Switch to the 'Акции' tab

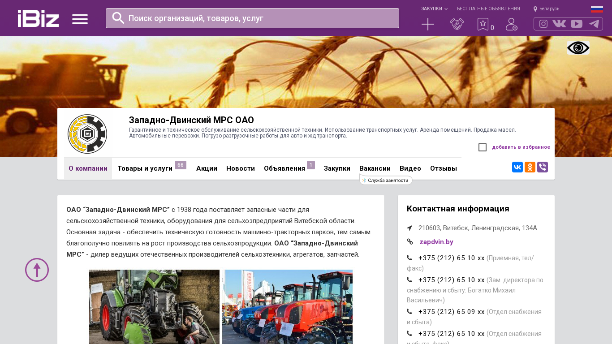click(x=207, y=168)
